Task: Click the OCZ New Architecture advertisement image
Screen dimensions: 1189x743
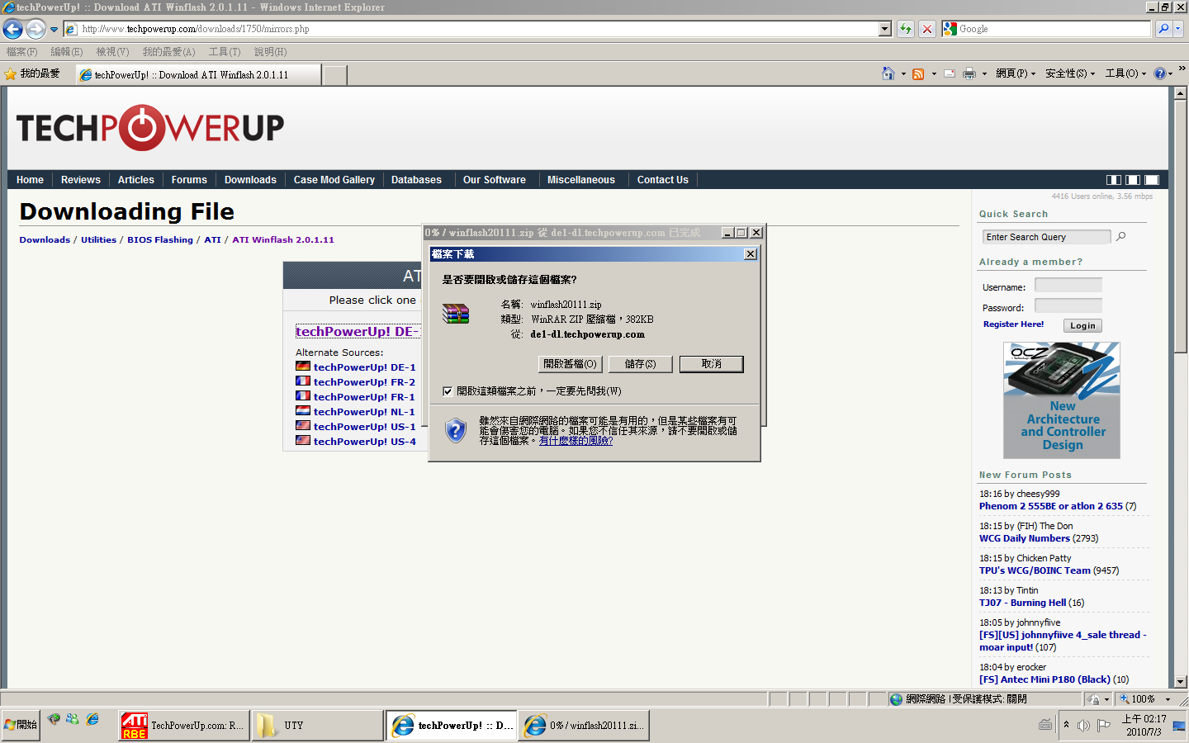Action: pyautogui.click(x=1062, y=400)
